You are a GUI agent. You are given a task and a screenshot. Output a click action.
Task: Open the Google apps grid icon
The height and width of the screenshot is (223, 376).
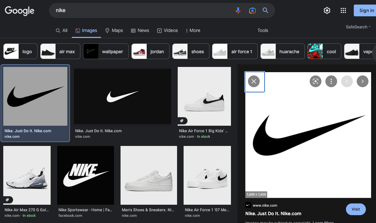343,10
